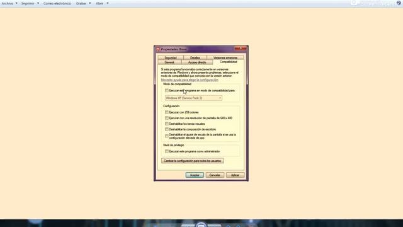Open the help link for choosing configuration
Viewport: 403px width, 227px height.
coord(190,80)
